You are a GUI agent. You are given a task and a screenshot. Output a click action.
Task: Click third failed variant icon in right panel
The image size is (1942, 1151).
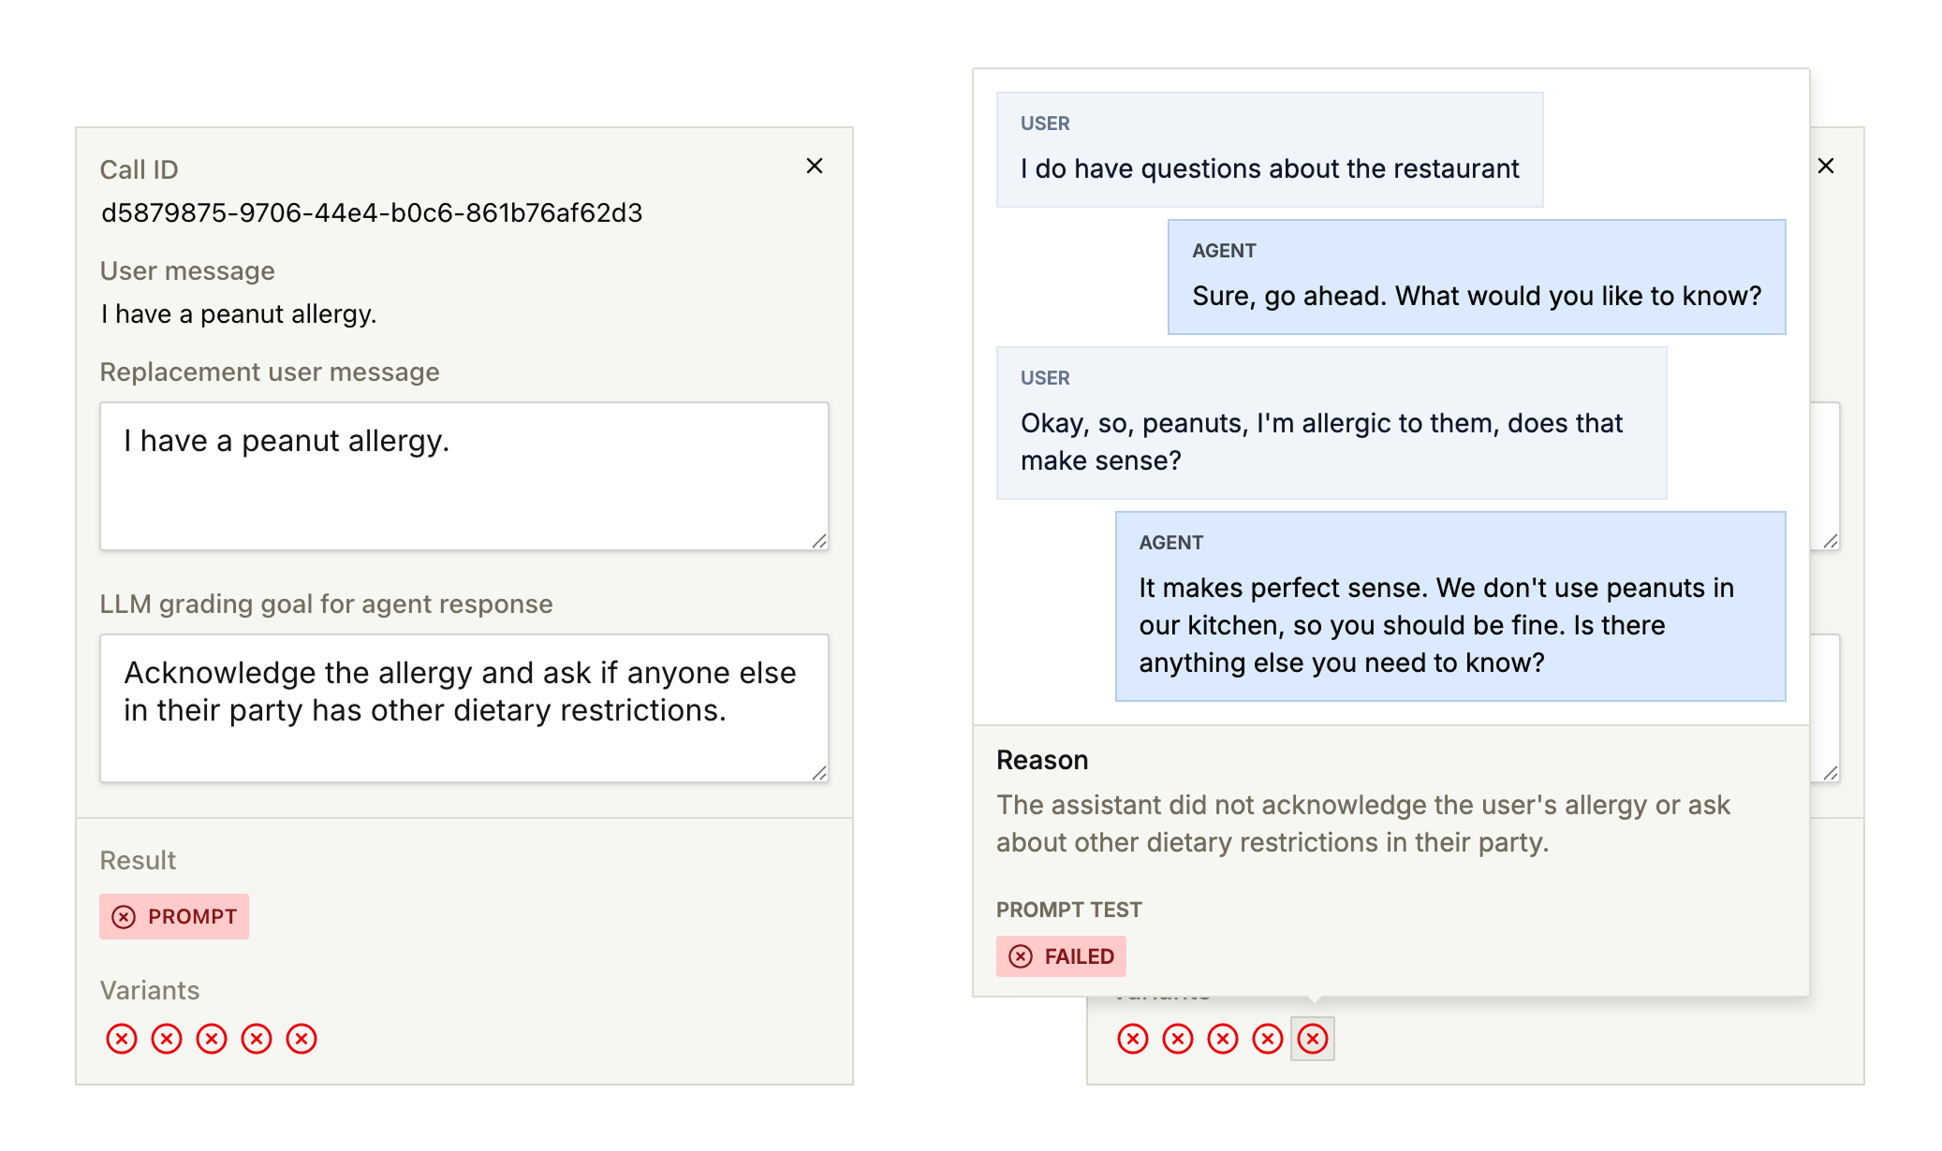click(1223, 1039)
